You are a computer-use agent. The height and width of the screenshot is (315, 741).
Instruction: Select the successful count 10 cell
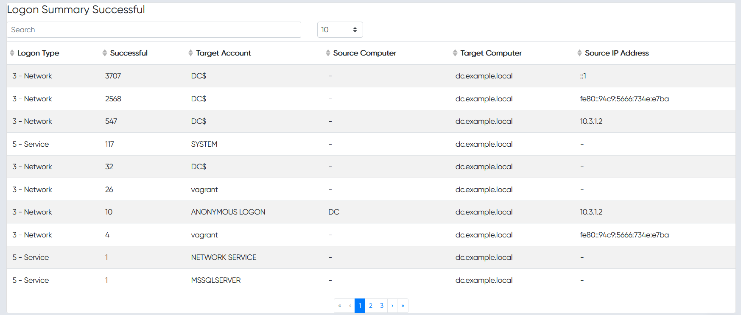point(109,212)
